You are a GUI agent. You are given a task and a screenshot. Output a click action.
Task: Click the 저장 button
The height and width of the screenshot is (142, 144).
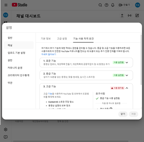pos(133,114)
